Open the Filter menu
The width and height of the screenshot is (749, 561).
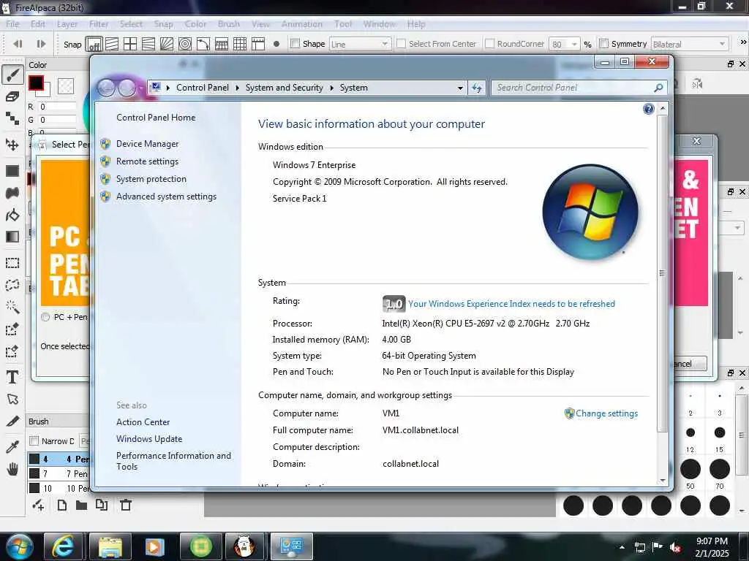(x=99, y=24)
